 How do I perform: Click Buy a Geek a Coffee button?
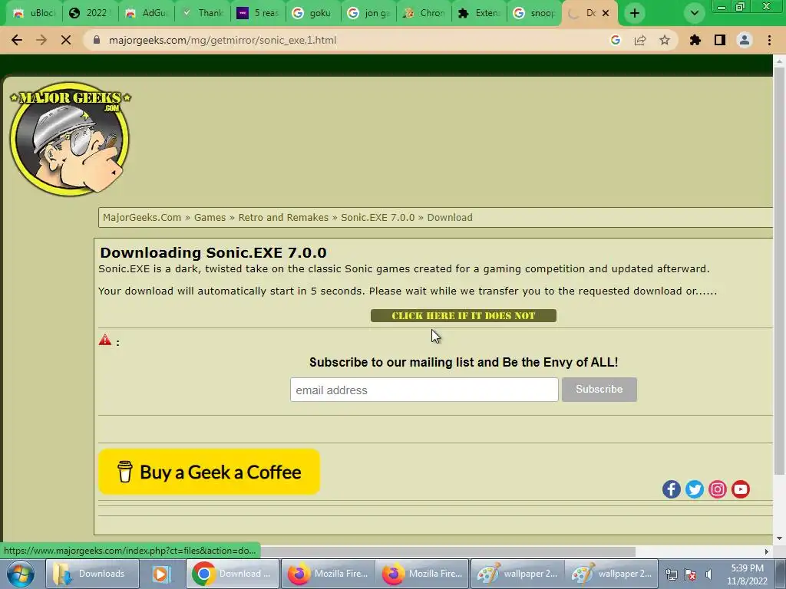point(209,472)
